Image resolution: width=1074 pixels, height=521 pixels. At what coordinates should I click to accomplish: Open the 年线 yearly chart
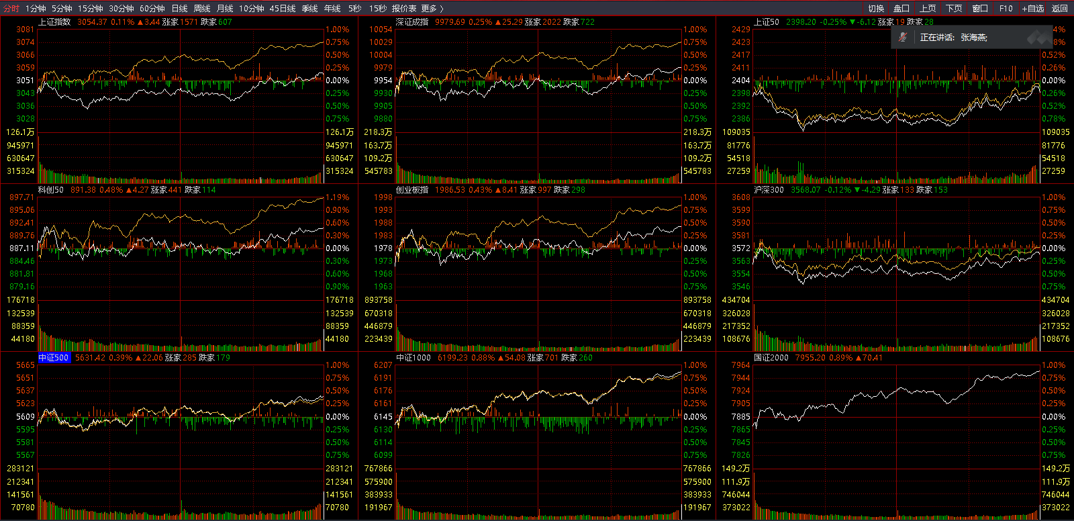[332, 8]
